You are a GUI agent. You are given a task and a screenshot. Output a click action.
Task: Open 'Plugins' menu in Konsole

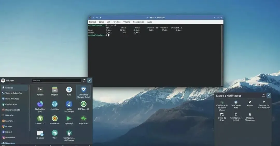tap(127, 22)
